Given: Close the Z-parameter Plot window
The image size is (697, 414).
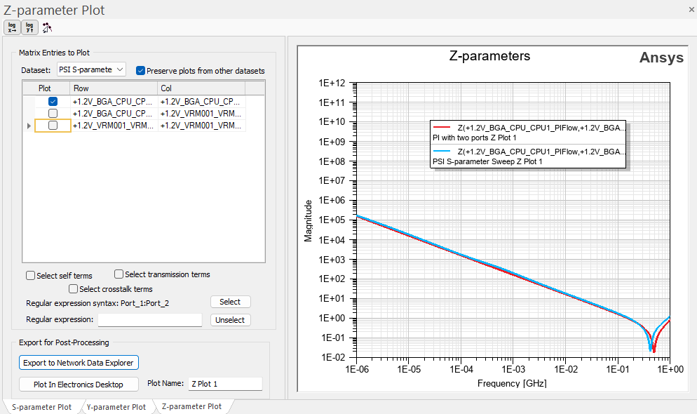Looking at the screenshot, I should 691,8.
